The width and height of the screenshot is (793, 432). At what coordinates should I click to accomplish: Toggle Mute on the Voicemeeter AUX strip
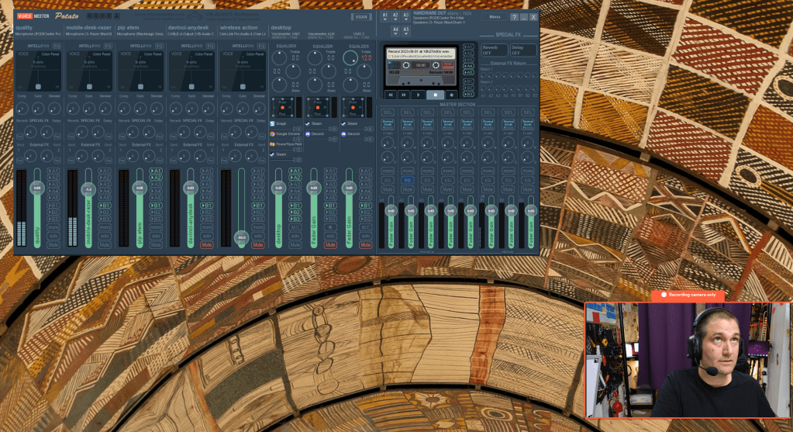(x=330, y=245)
